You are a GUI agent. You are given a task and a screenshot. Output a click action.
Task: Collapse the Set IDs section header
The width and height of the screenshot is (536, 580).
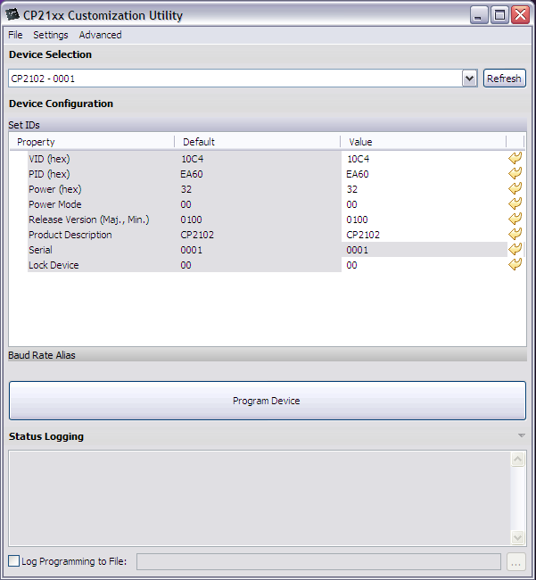tap(268, 125)
